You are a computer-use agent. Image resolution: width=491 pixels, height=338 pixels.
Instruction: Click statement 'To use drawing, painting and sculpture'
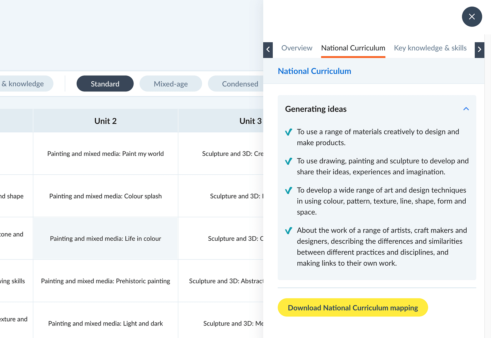click(x=383, y=166)
